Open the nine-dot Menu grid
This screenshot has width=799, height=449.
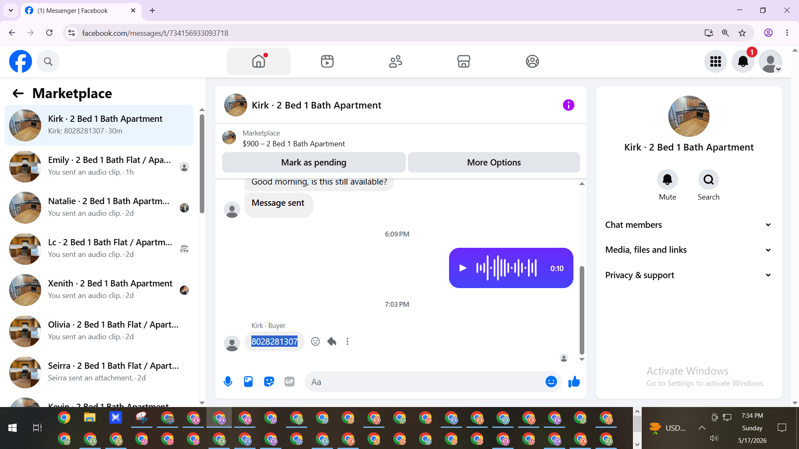point(715,62)
